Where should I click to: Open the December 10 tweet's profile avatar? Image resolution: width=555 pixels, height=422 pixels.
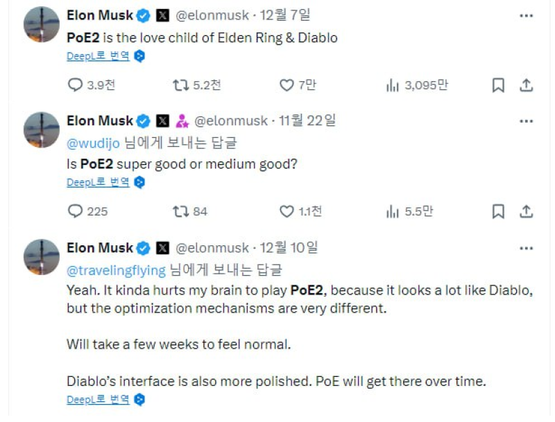coord(42,257)
